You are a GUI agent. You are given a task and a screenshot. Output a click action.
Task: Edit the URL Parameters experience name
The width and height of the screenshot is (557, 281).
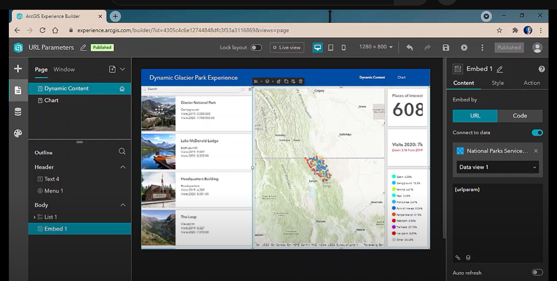(x=83, y=48)
